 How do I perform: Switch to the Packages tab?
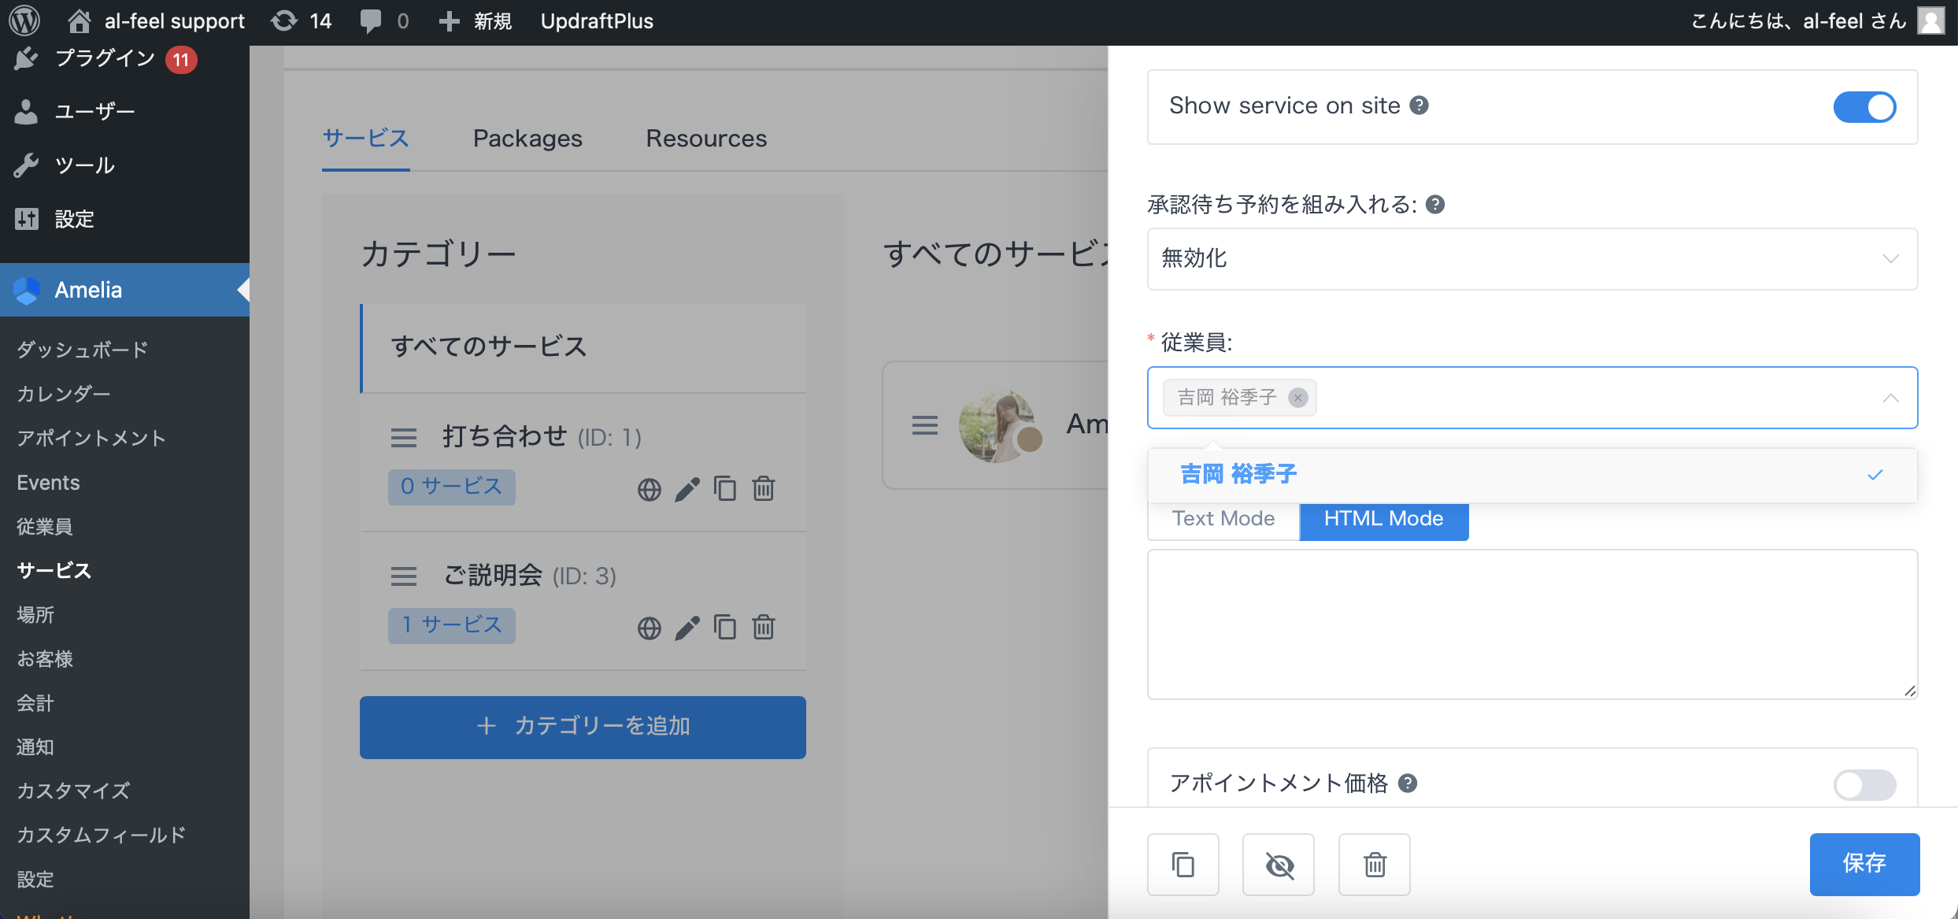tap(527, 139)
